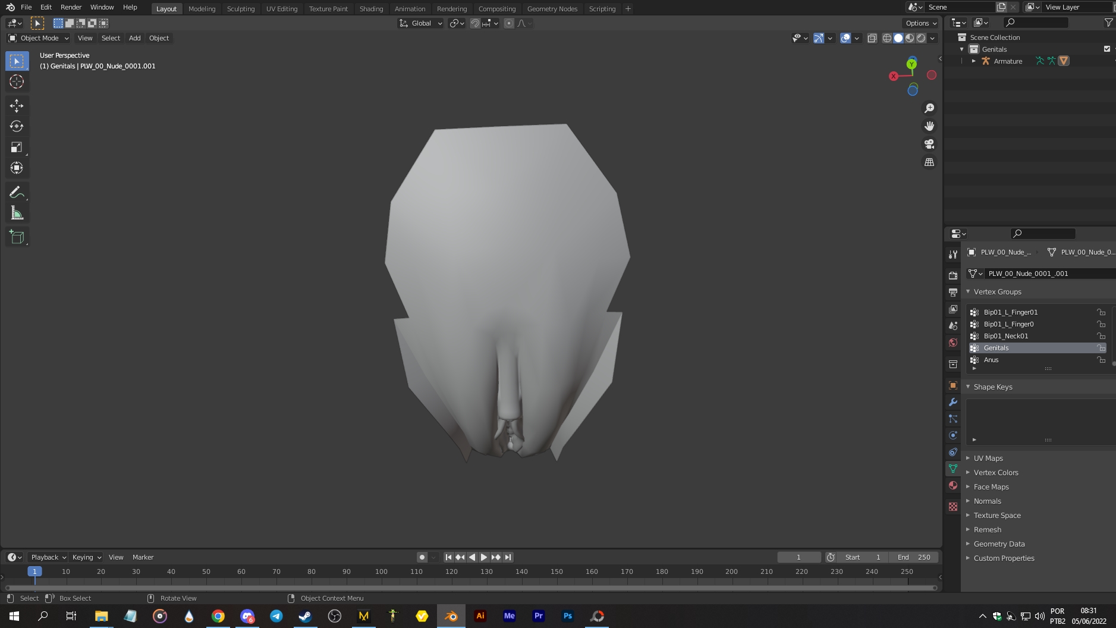Enable auto keying record button
Image resolution: width=1116 pixels, height=628 pixels.
click(422, 557)
